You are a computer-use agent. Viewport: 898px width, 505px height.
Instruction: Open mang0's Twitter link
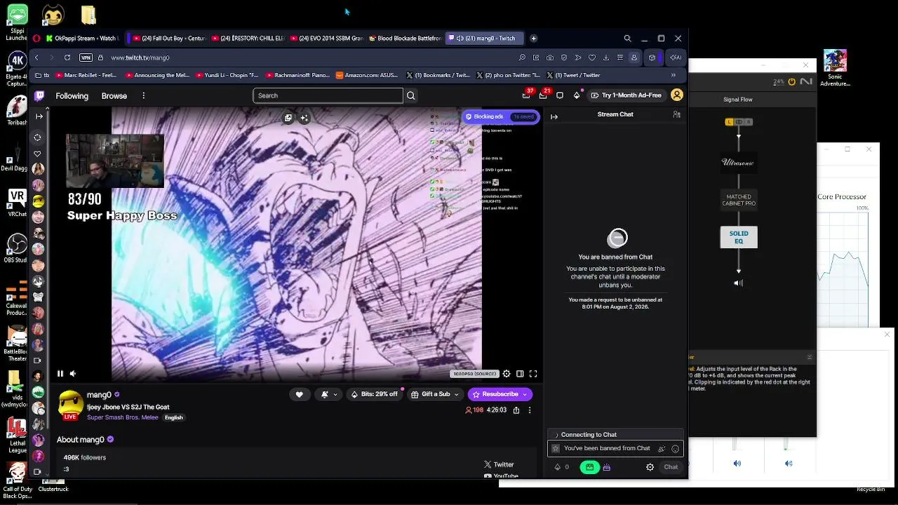pos(499,464)
